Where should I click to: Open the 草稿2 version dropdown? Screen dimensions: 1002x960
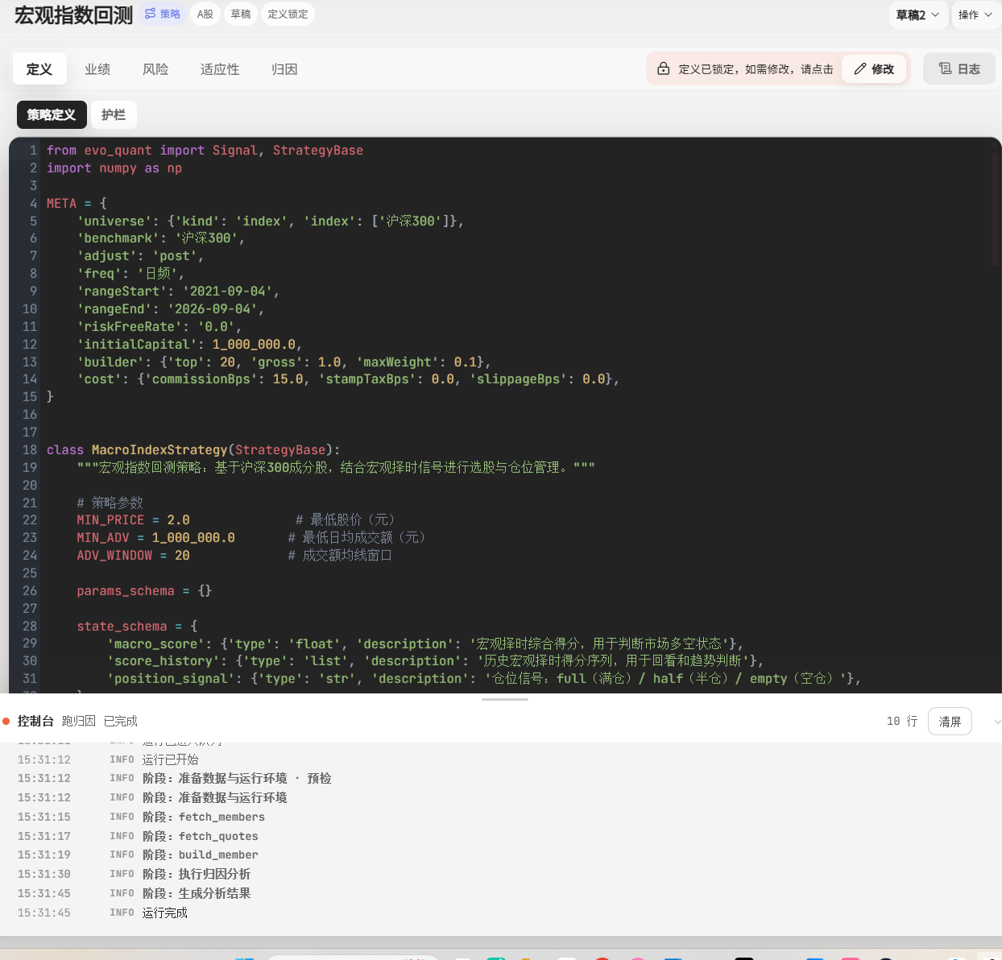click(x=918, y=14)
